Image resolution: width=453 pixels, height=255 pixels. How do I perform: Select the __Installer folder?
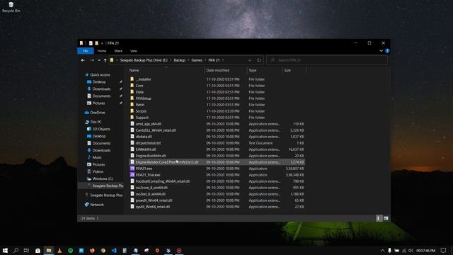point(143,79)
